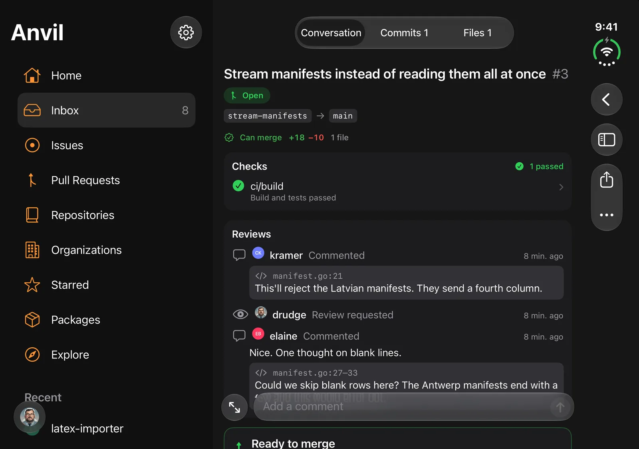639x449 pixels.
Task: Click the back chevron button
Action: (606, 99)
